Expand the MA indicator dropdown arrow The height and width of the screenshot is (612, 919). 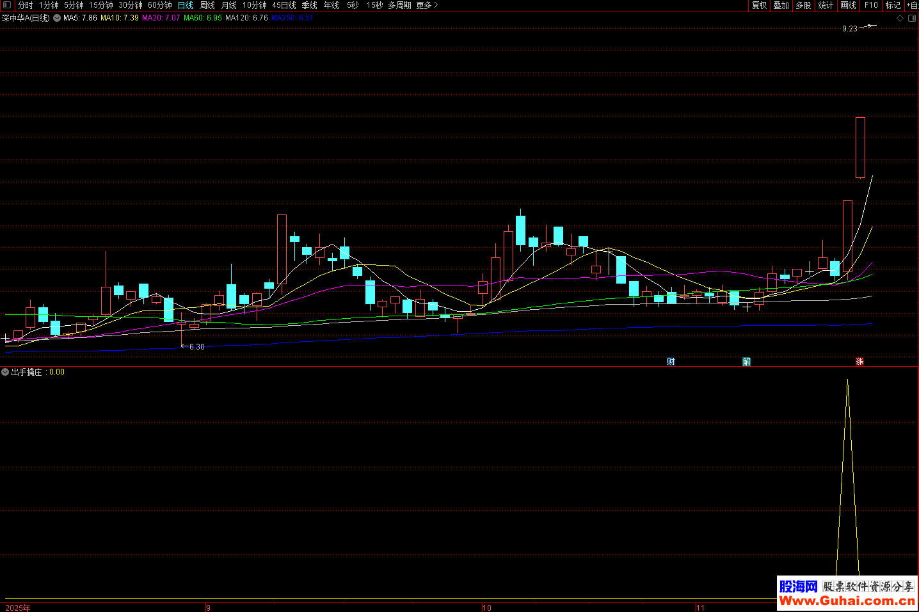click(x=57, y=18)
